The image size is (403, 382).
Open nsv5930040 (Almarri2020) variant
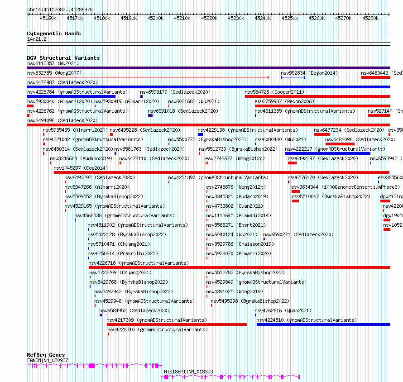point(60,101)
